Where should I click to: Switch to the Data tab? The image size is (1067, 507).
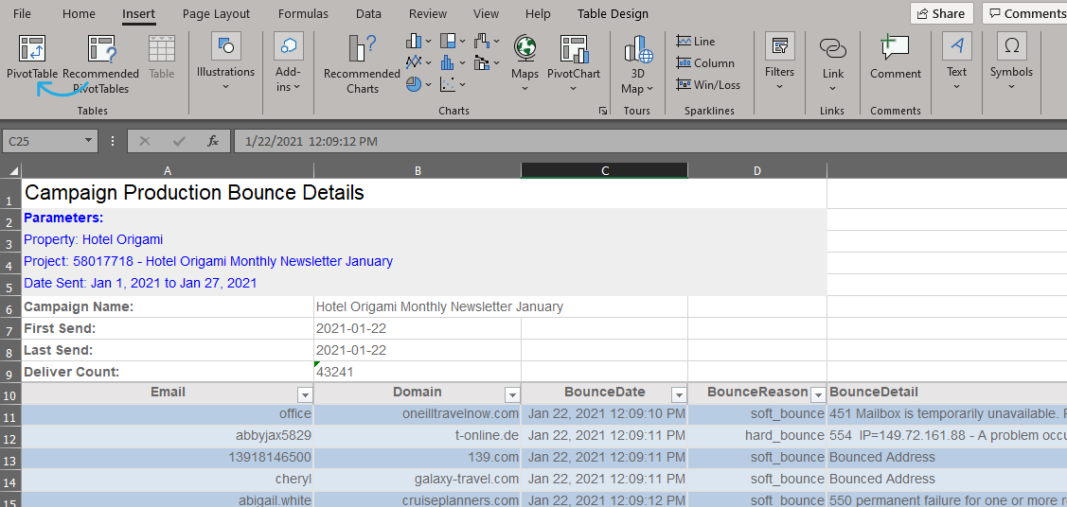coord(369,13)
